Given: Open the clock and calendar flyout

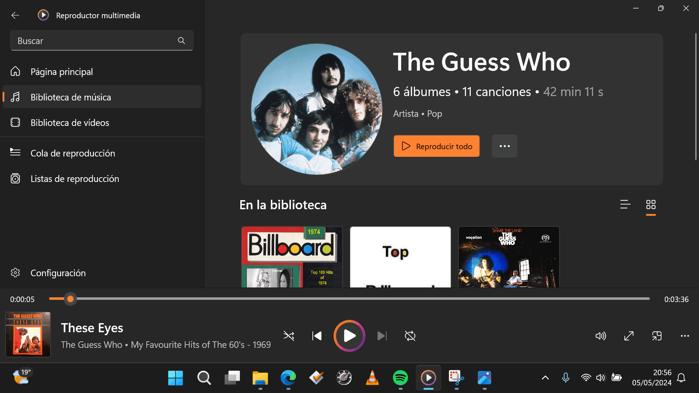Looking at the screenshot, I should tap(652, 378).
